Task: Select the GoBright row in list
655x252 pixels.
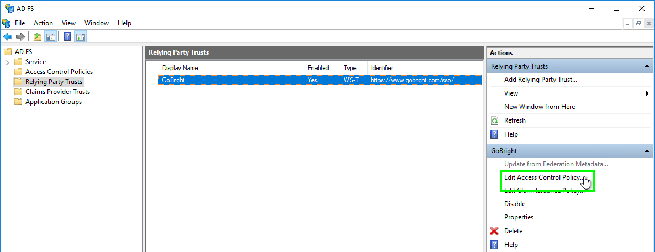Action: 232,80
